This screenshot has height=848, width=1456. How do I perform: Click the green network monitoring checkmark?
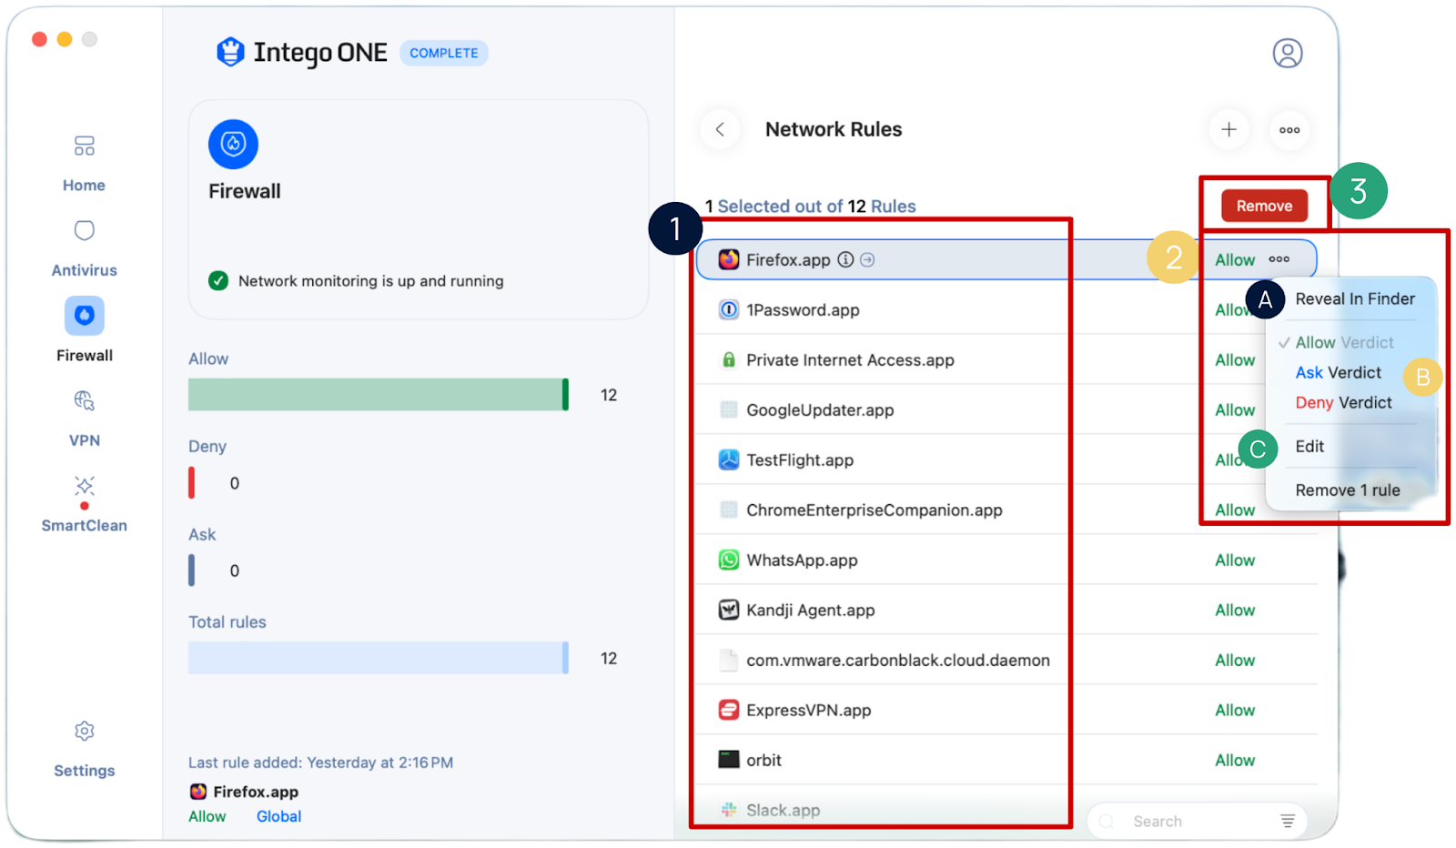(218, 280)
